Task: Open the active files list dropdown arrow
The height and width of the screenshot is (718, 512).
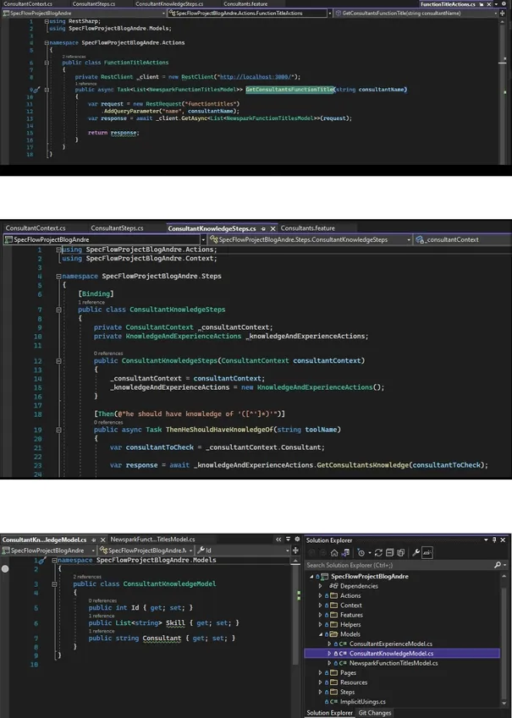Action: (288, 540)
